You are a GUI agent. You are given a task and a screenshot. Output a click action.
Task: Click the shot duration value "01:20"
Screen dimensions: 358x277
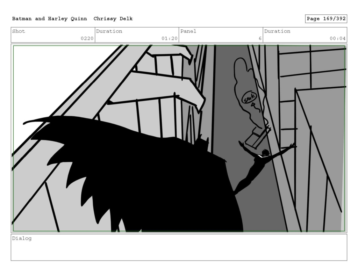click(170, 38)
